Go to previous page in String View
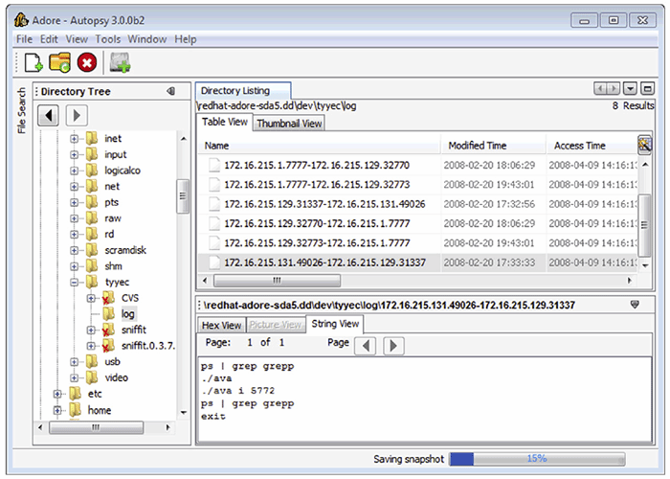The image size is (670, 479). pos(365,345)
